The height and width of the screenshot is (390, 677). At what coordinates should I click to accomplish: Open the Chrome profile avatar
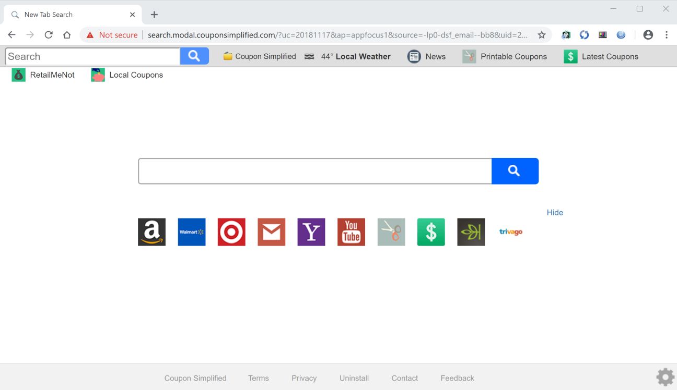(648, 35)
